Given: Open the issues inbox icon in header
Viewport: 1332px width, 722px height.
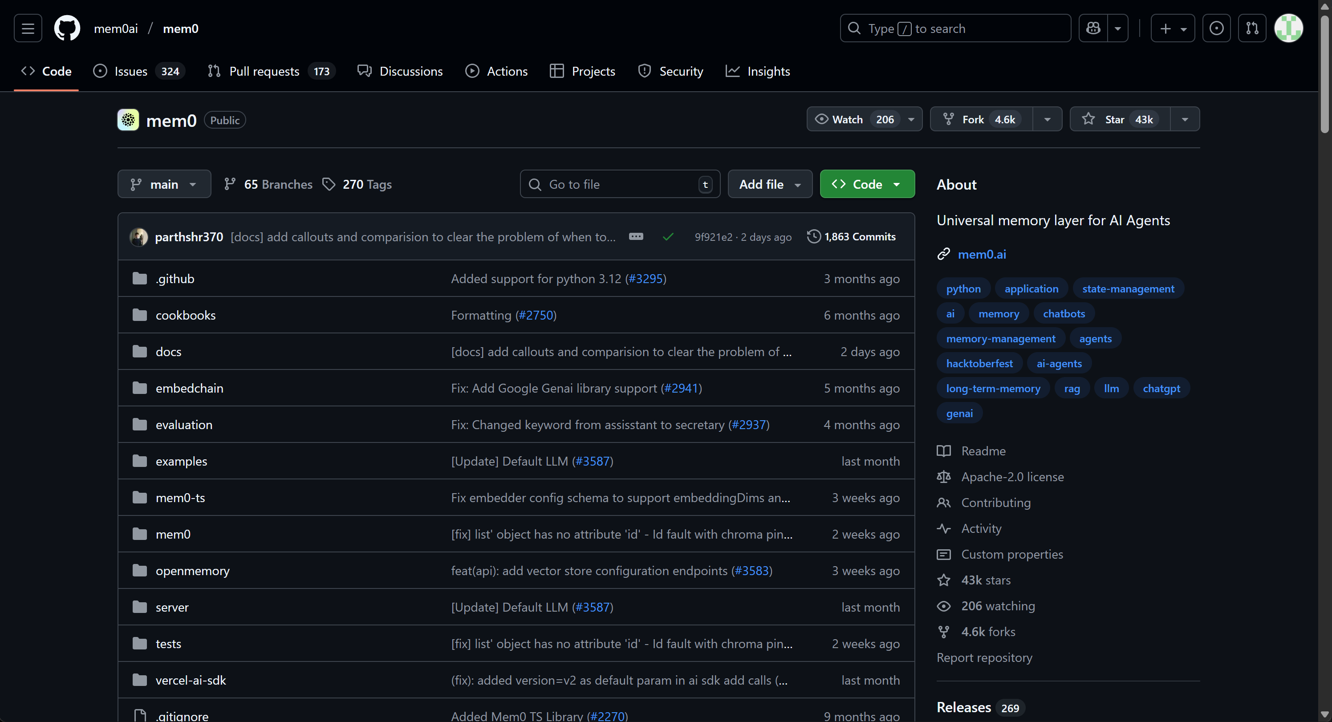Looking at the screenshot, I should 1216,28.
